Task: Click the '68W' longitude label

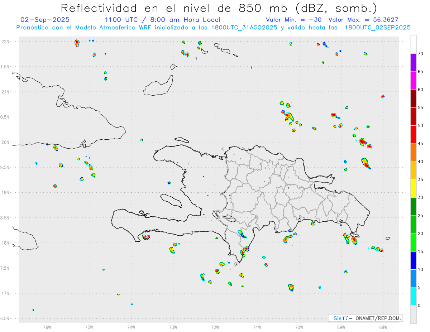Action: [383, 327]
